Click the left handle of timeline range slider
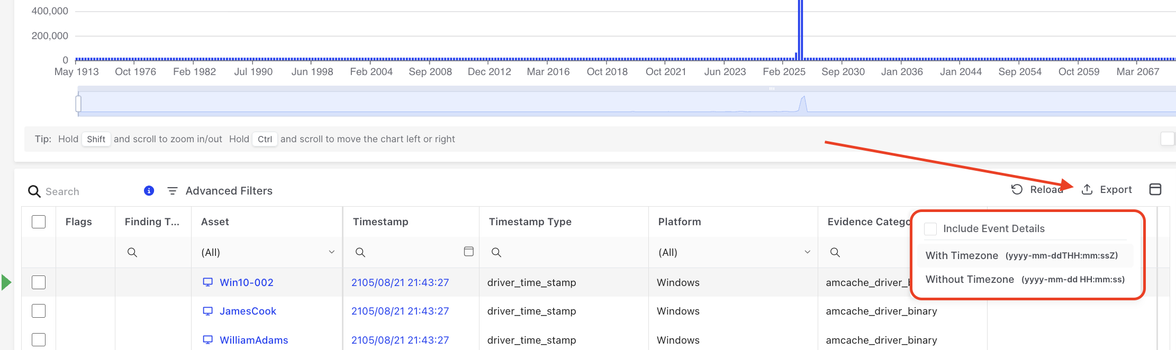 pos(78,104)
